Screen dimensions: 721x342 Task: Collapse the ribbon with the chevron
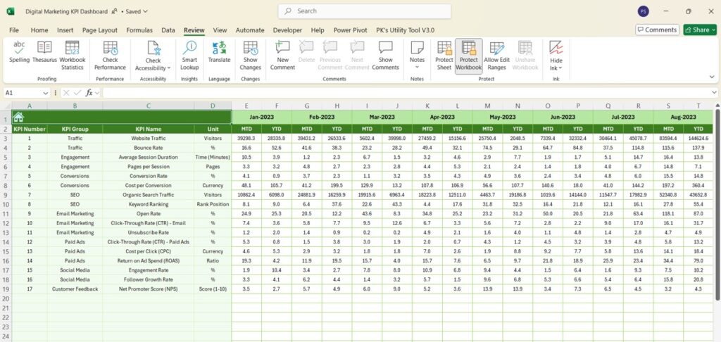pos(713,77)
